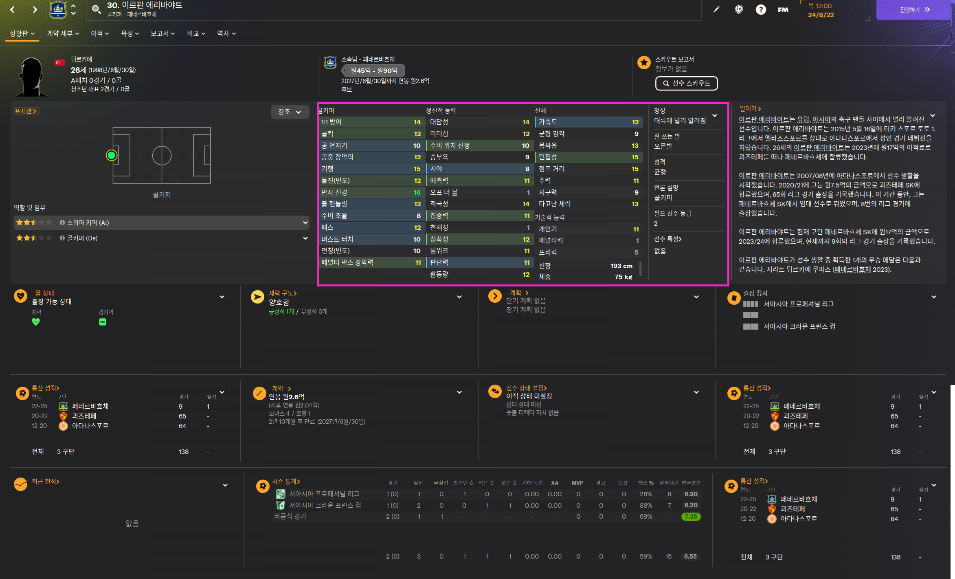Open the help question mark icon

pyautogui.click(x=760, y=9)
